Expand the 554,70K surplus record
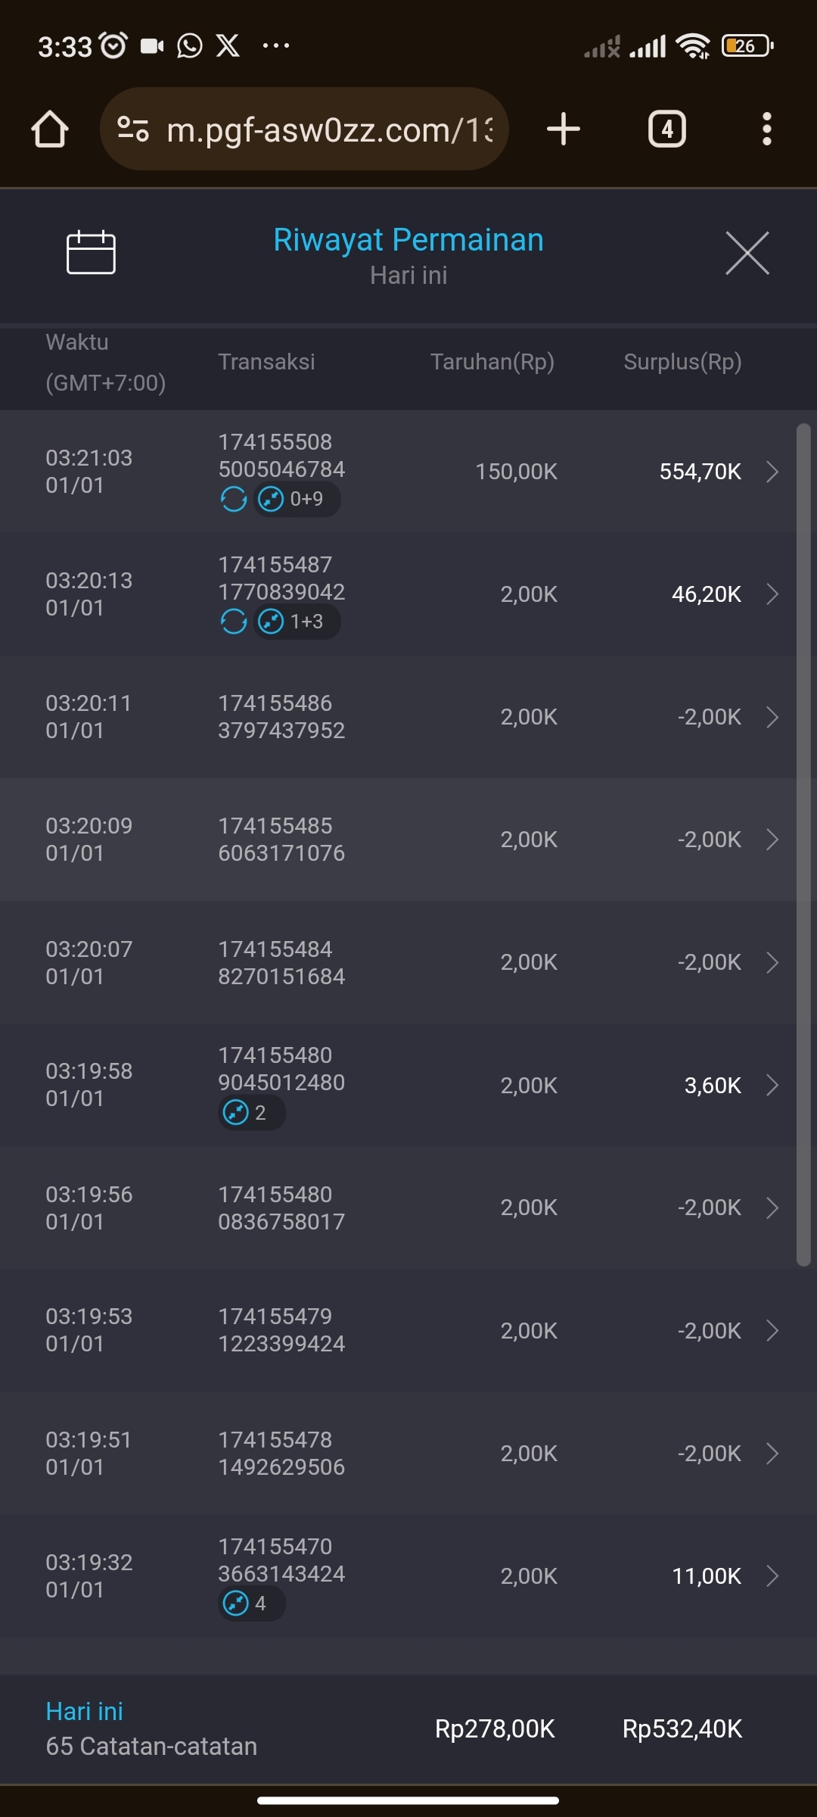 [772, 472]
